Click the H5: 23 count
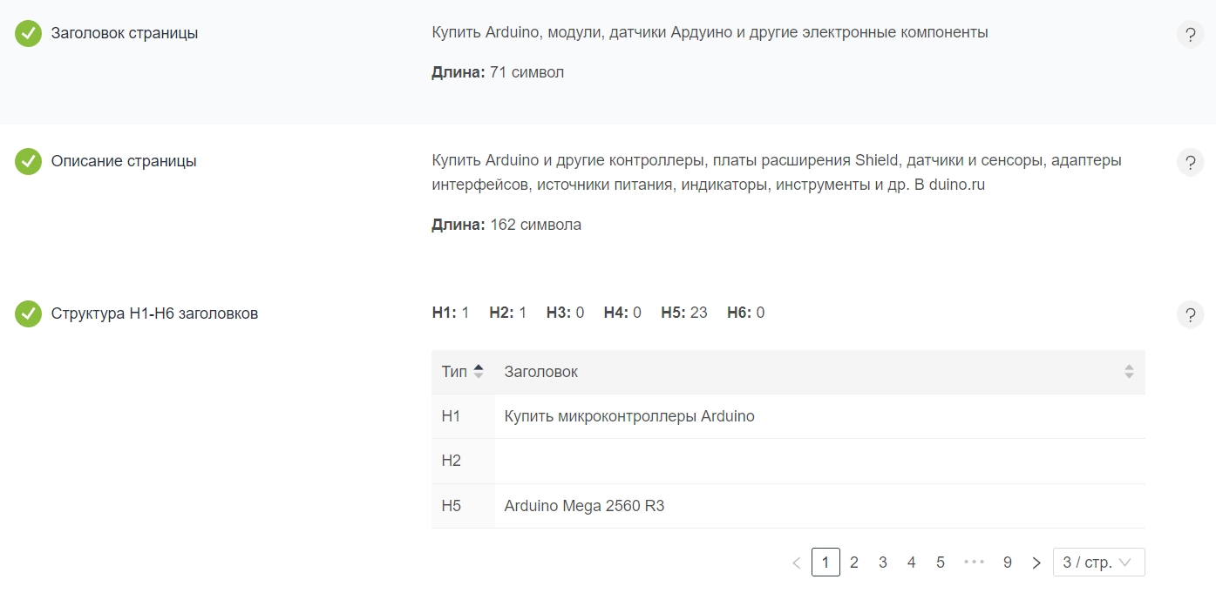 684,313
